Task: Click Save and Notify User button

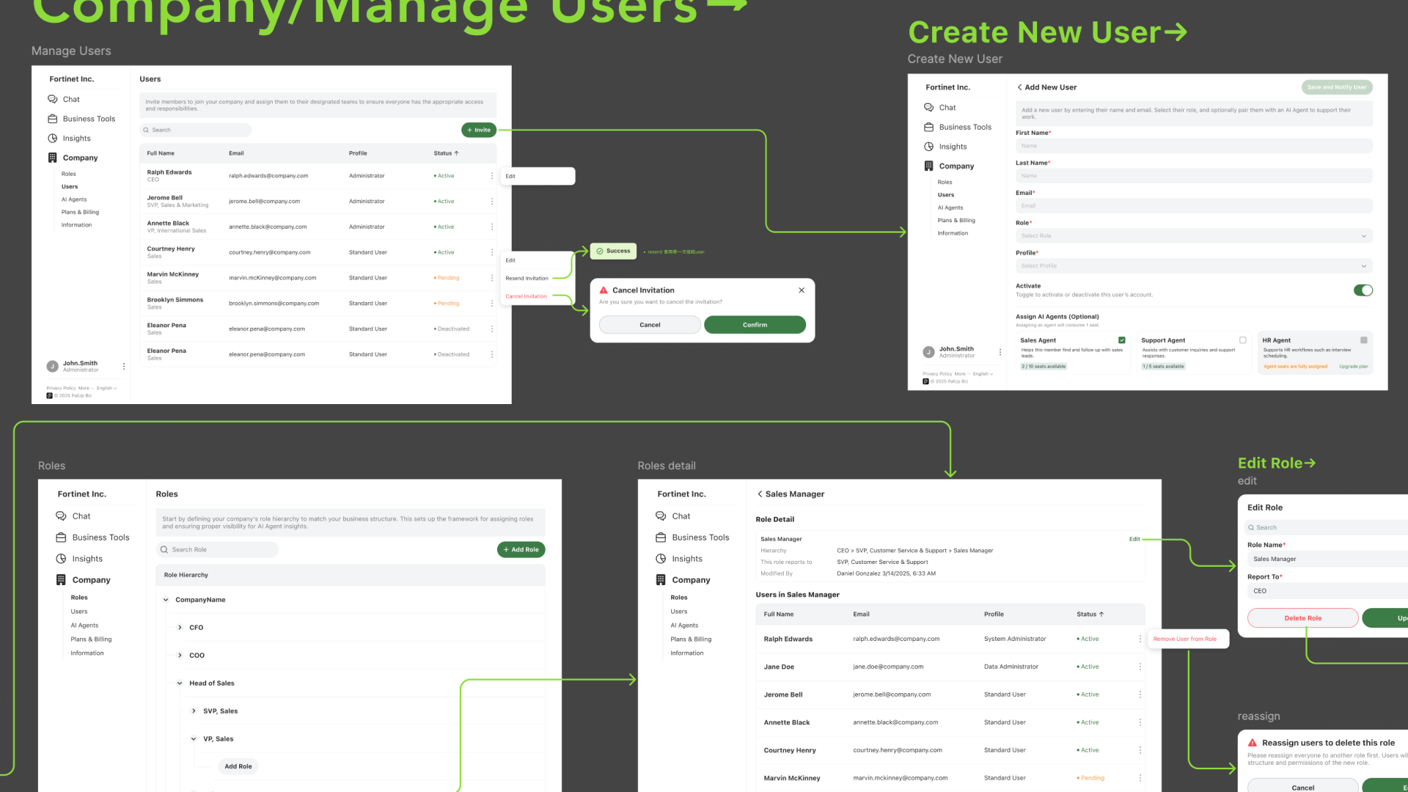Action: [1337, 87]
